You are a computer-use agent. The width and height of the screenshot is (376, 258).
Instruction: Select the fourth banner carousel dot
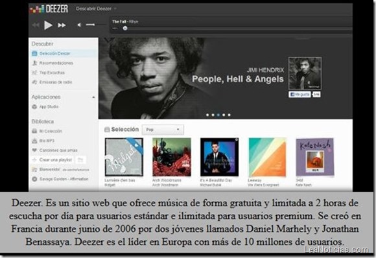click(224, 115)
